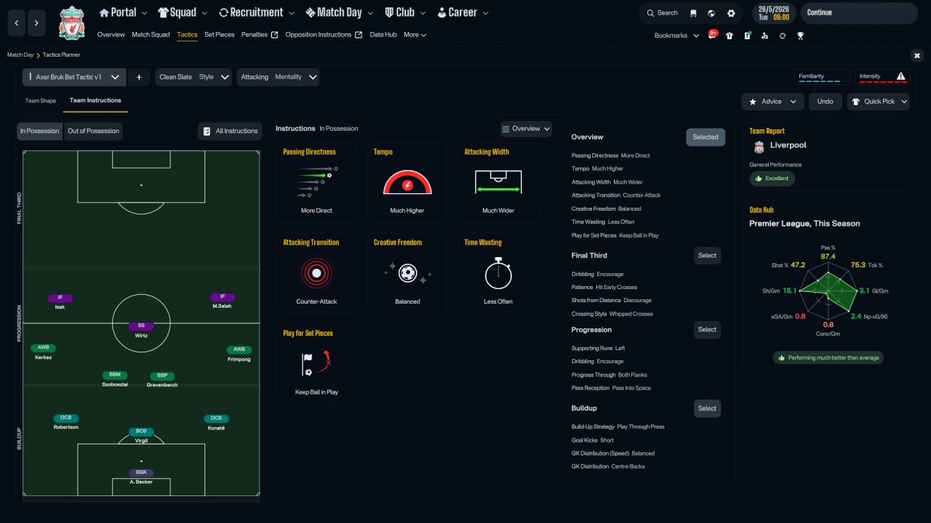The image size is (931, 523).
Task: Select the Attacking Transition instruction card
Action: point(317,273)
